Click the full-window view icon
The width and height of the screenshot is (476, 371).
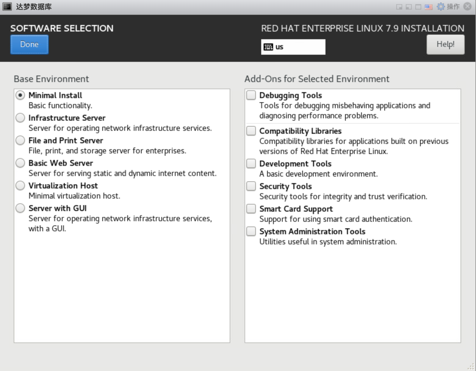(x=418, y=7)
